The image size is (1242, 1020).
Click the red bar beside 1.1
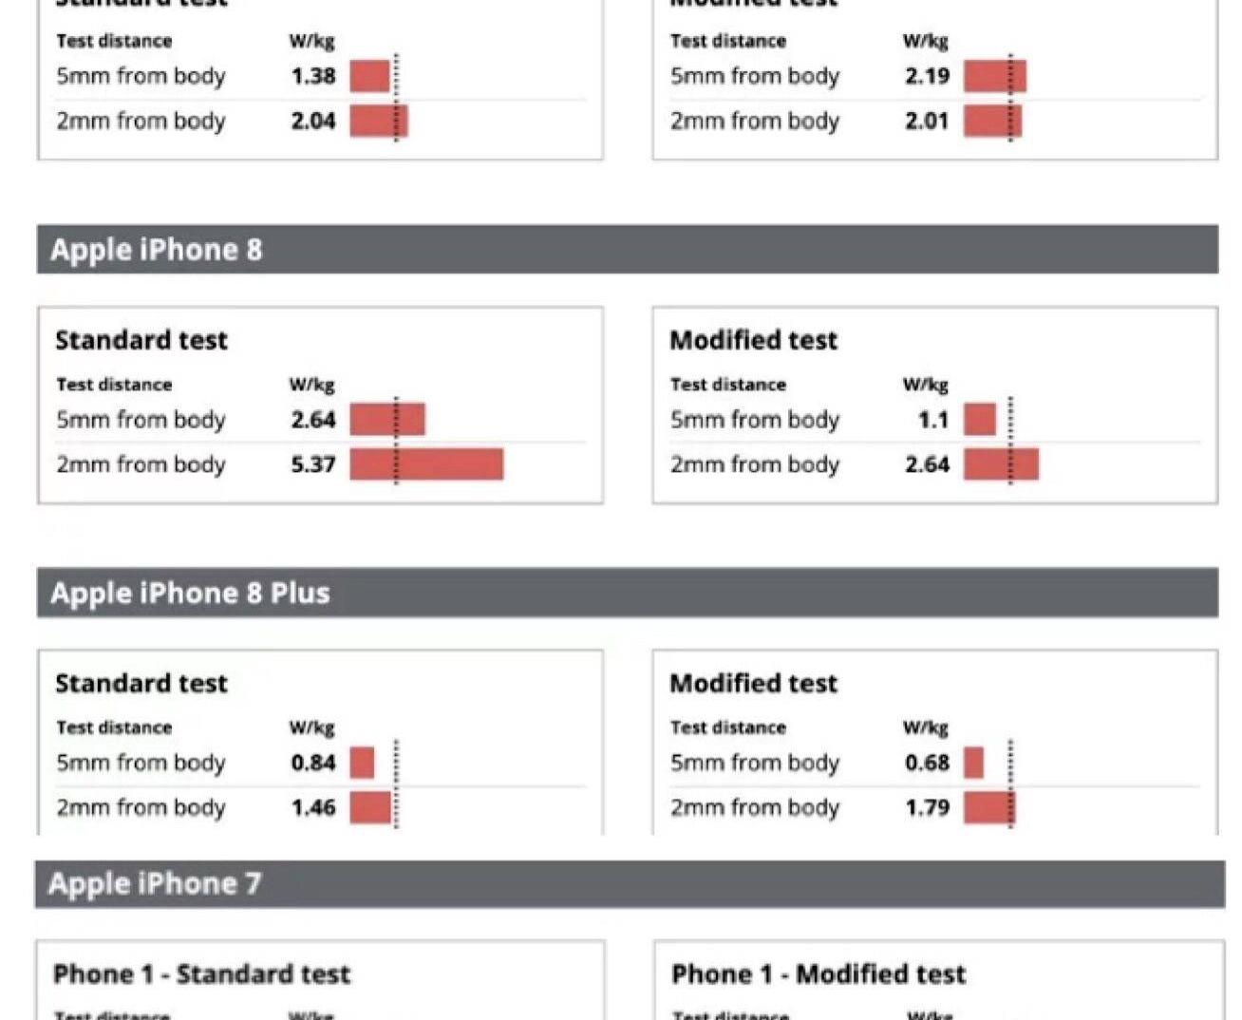[979, 420]
